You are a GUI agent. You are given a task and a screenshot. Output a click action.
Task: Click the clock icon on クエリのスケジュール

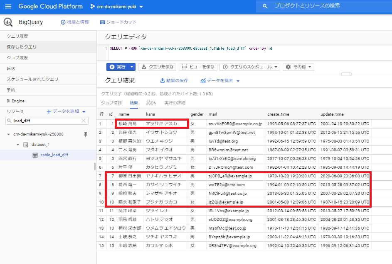point(224,66)
